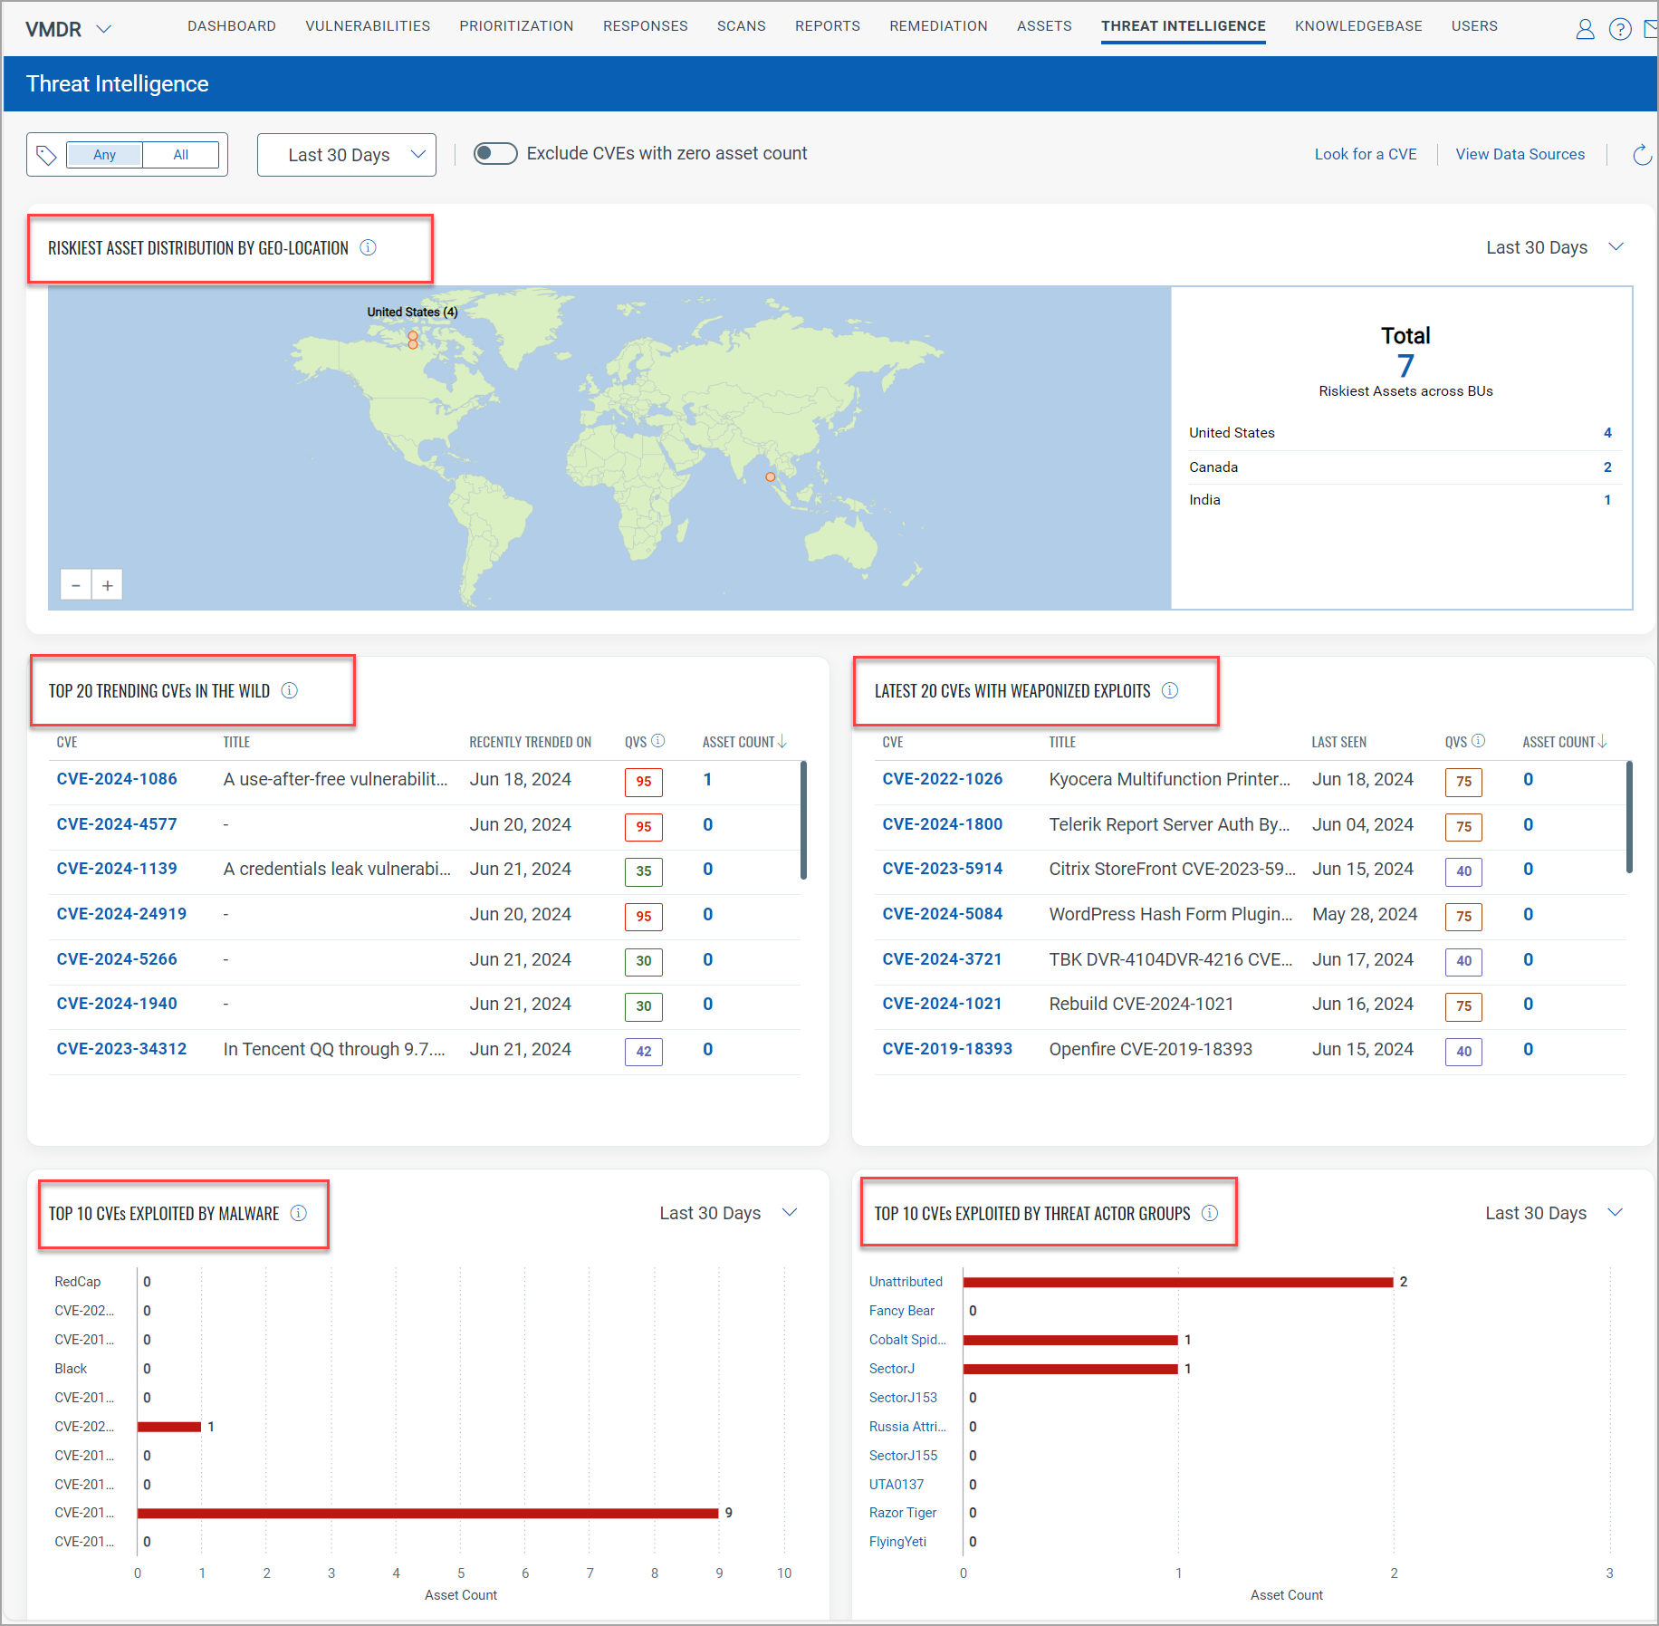Screen dimensions: 1659x1626
Task: Click the Look for a CVE link
Action: [1365, 154]
